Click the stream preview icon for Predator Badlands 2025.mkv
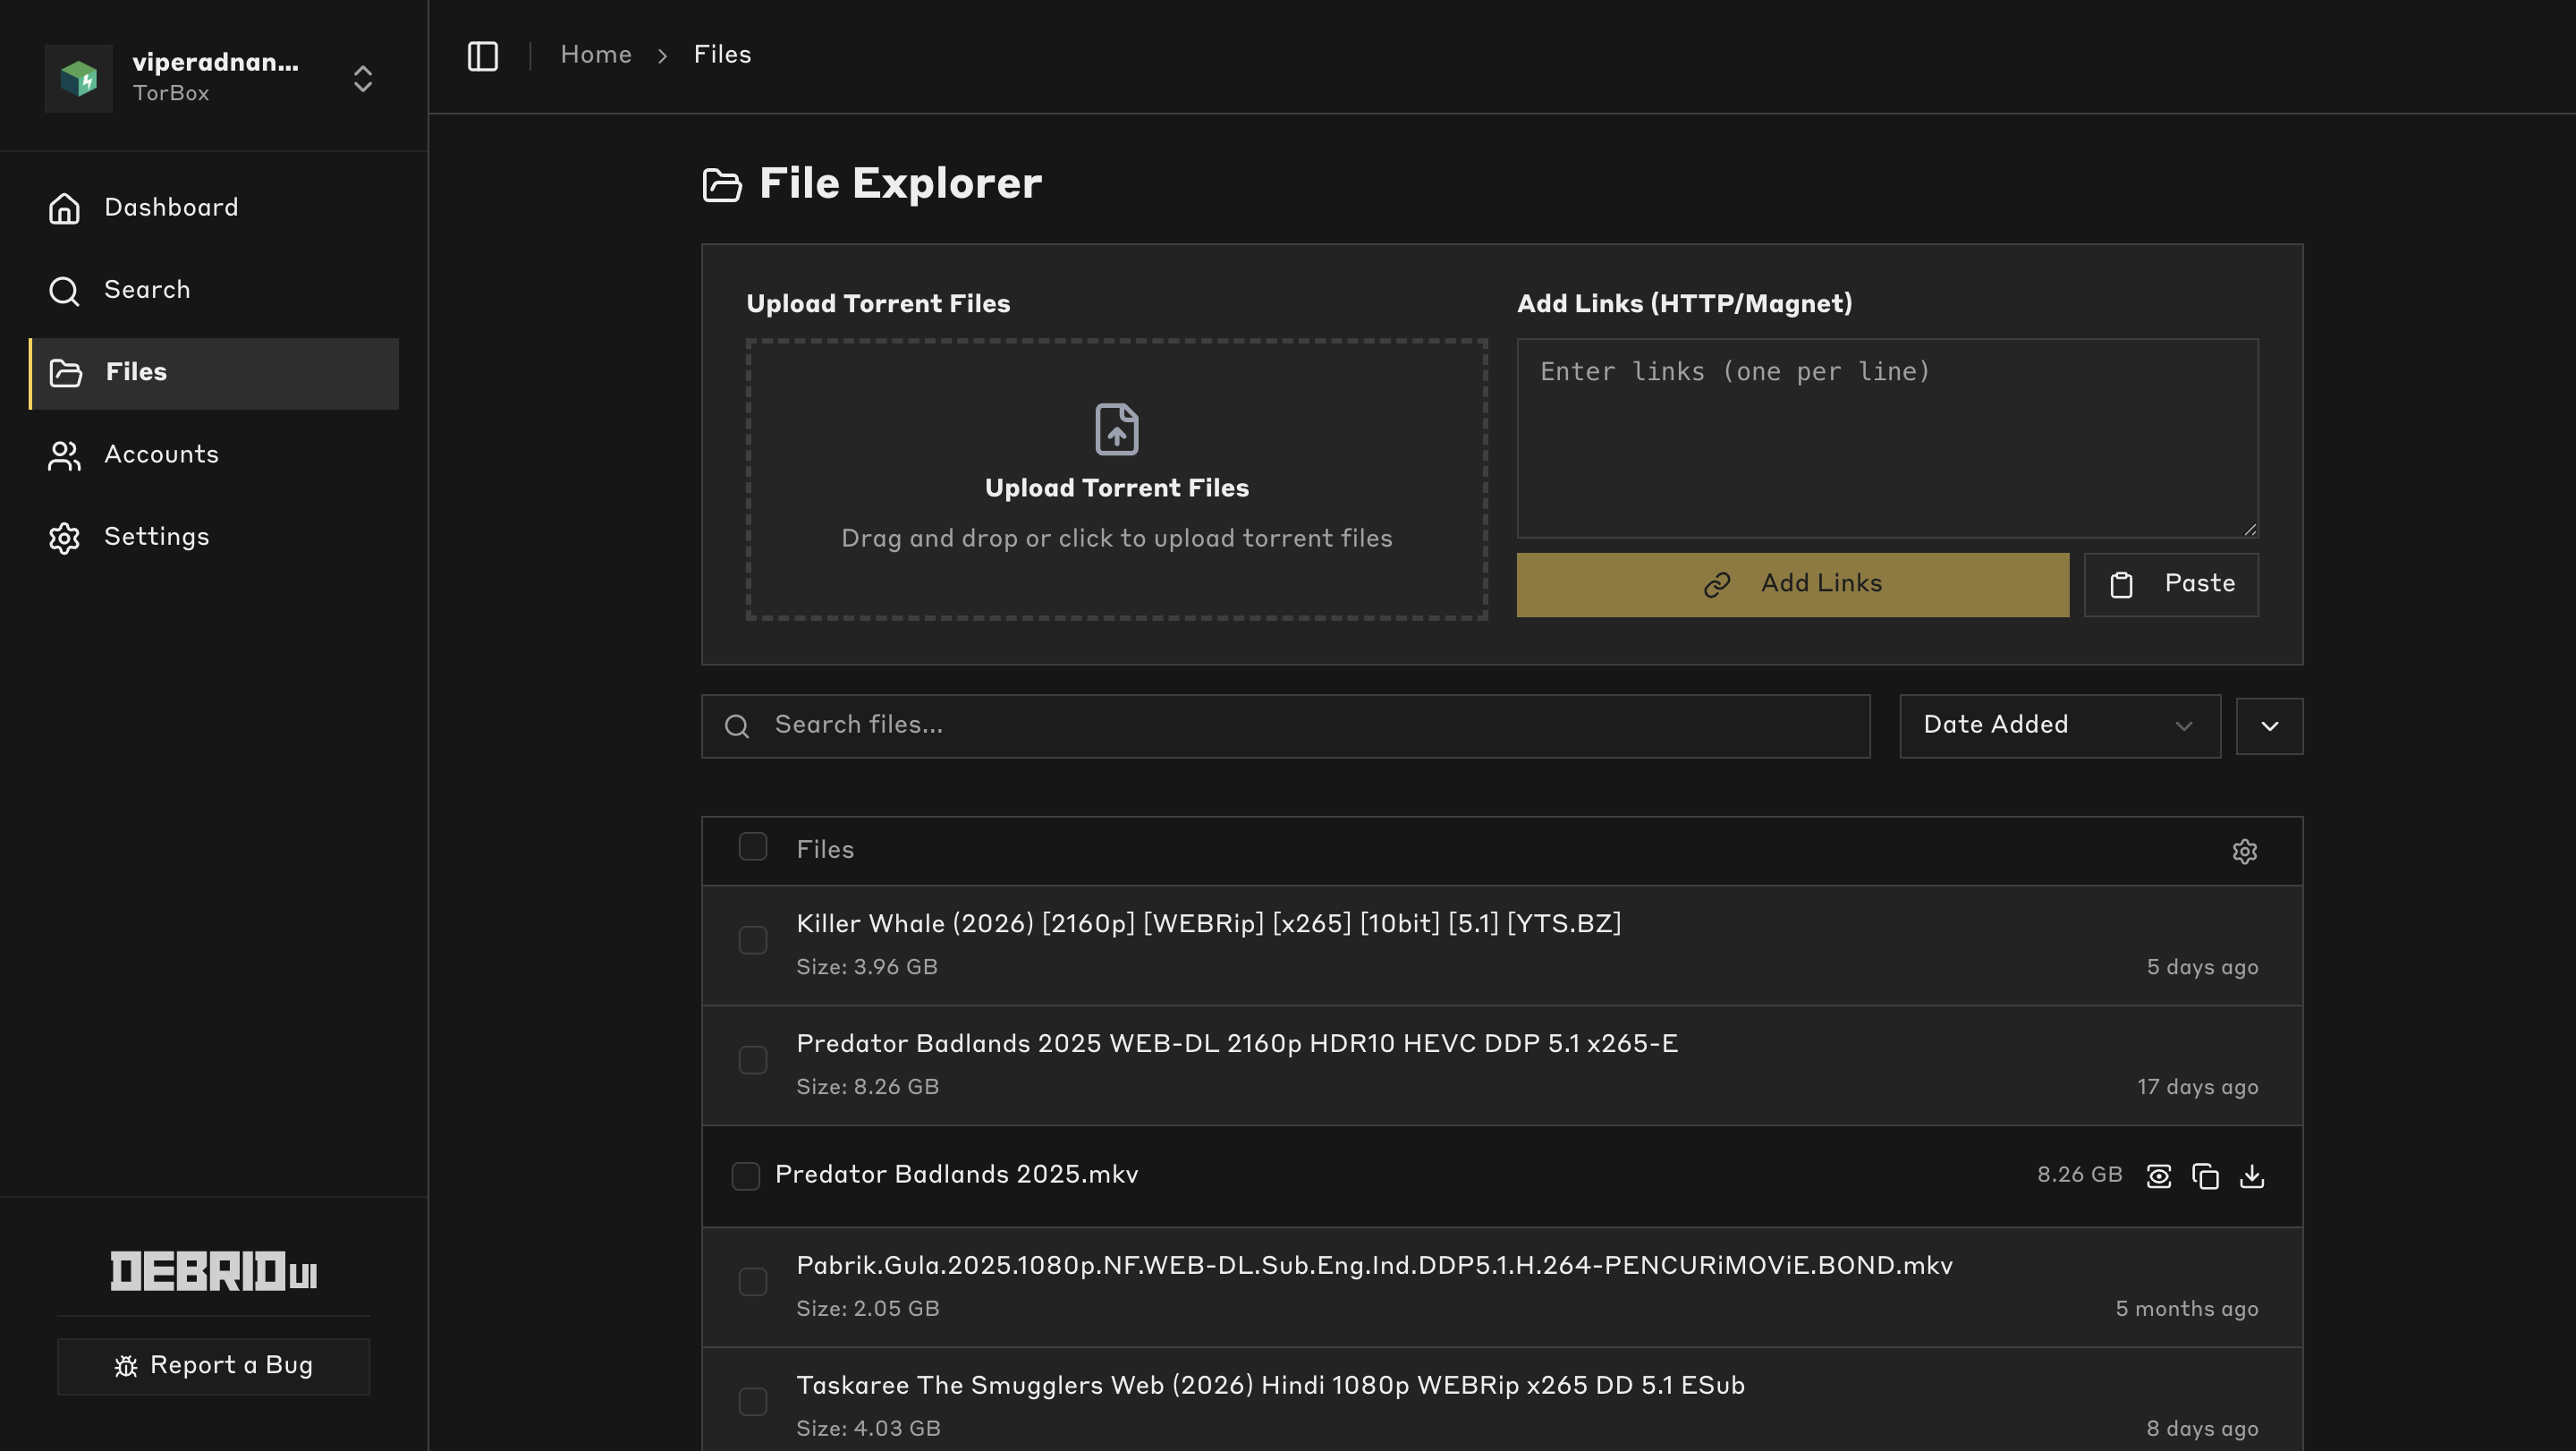 click(x=2158, y=1176)
